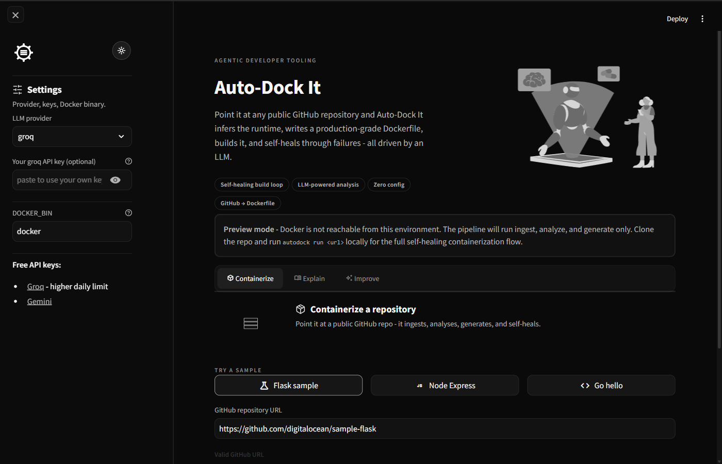Click the Self-healing build loop tag
Viewport: 722px width, 464px height.
pyautogui.click(x=252, y=185)
